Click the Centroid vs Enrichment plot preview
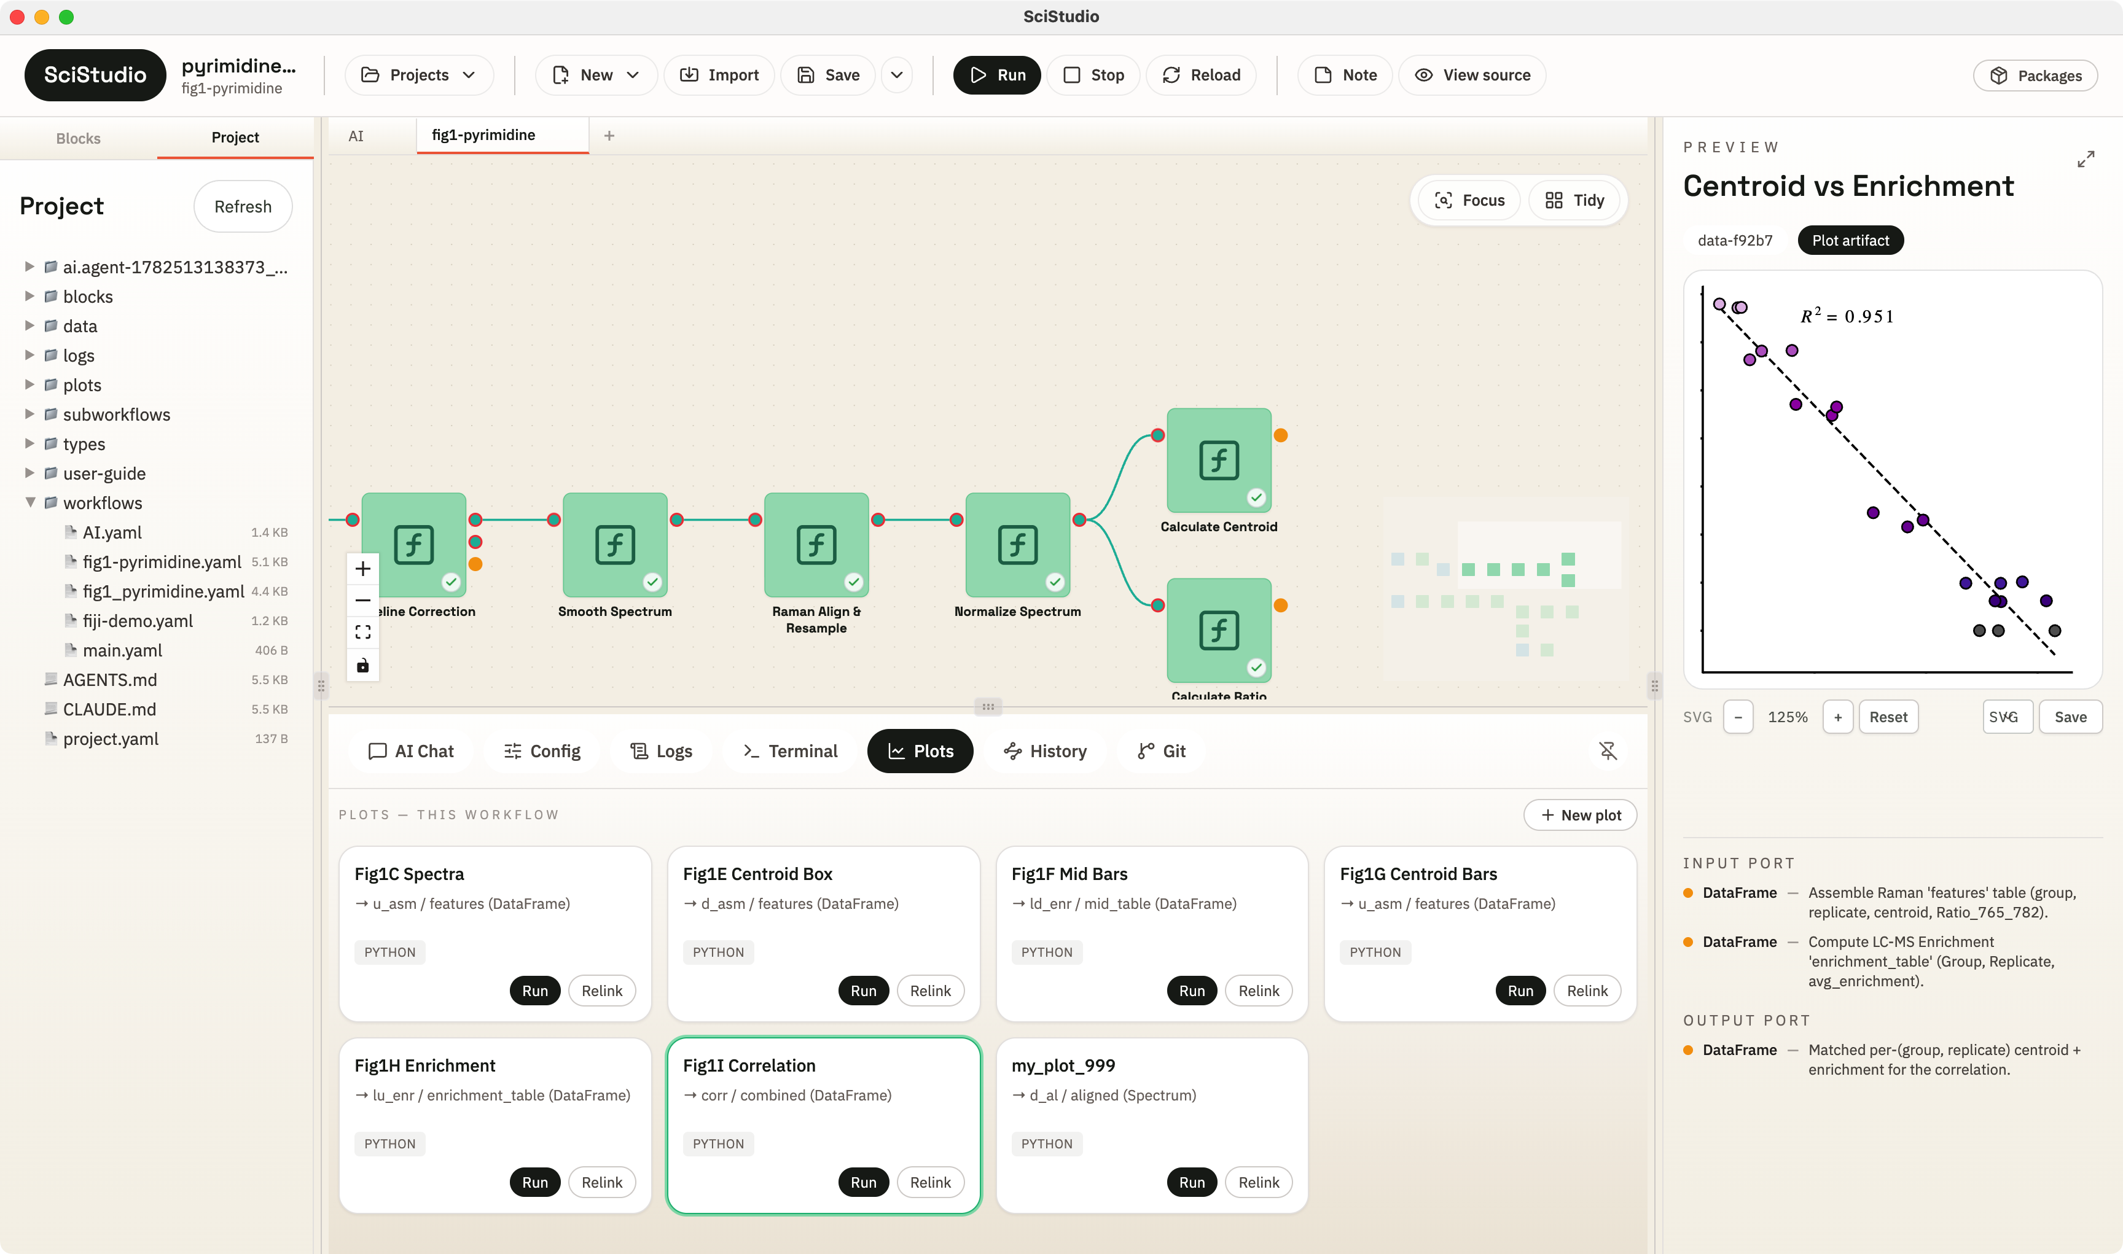The image size is (2123, 1254). coord(1892,479)
